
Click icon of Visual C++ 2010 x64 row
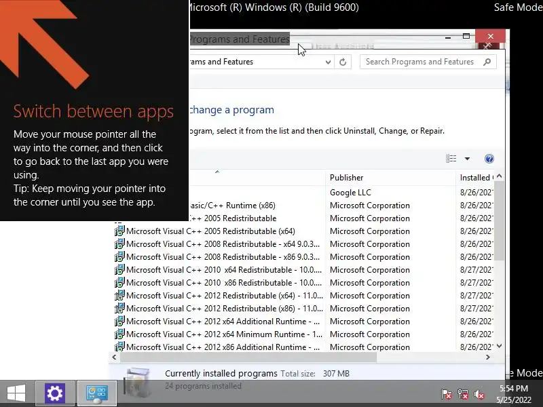point(119,269)
